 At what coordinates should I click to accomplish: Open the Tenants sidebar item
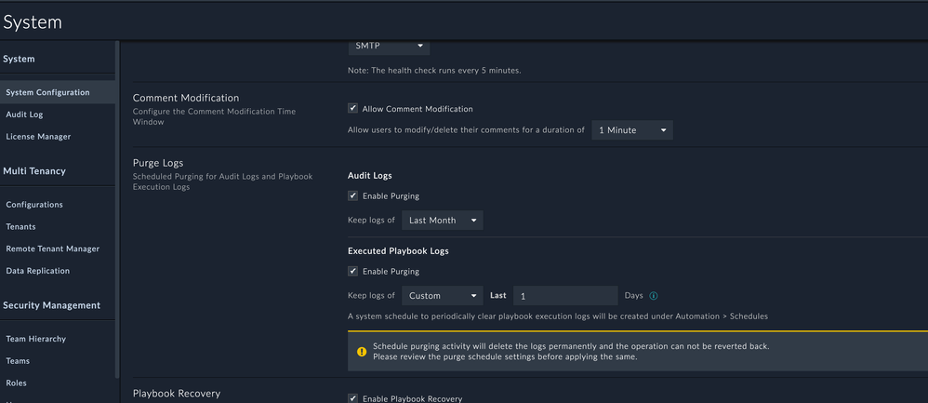21,227
